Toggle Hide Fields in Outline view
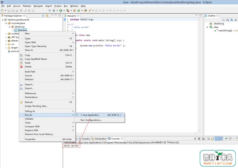Viewport: 238px width, 168px height. [231, 20]
